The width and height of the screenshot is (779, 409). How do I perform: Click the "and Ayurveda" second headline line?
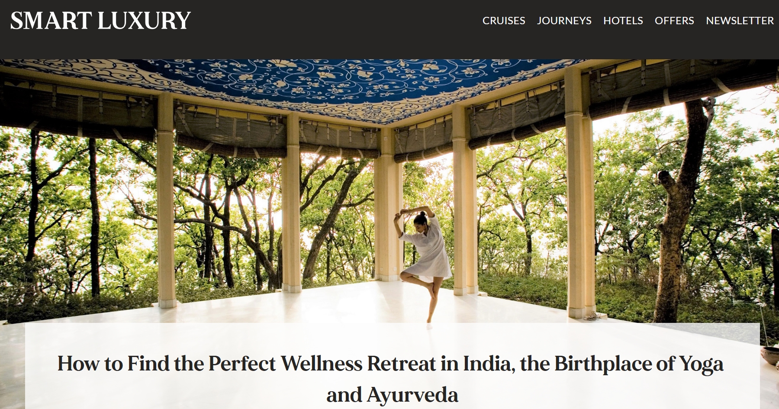392,395
